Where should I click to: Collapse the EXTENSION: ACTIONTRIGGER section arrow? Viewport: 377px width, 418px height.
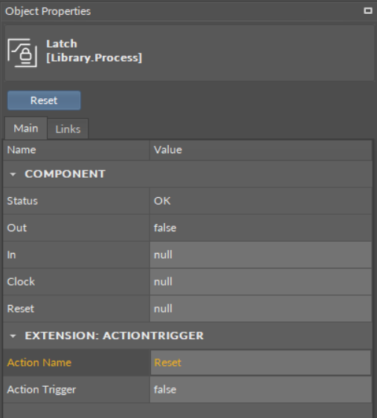[13, 336]
